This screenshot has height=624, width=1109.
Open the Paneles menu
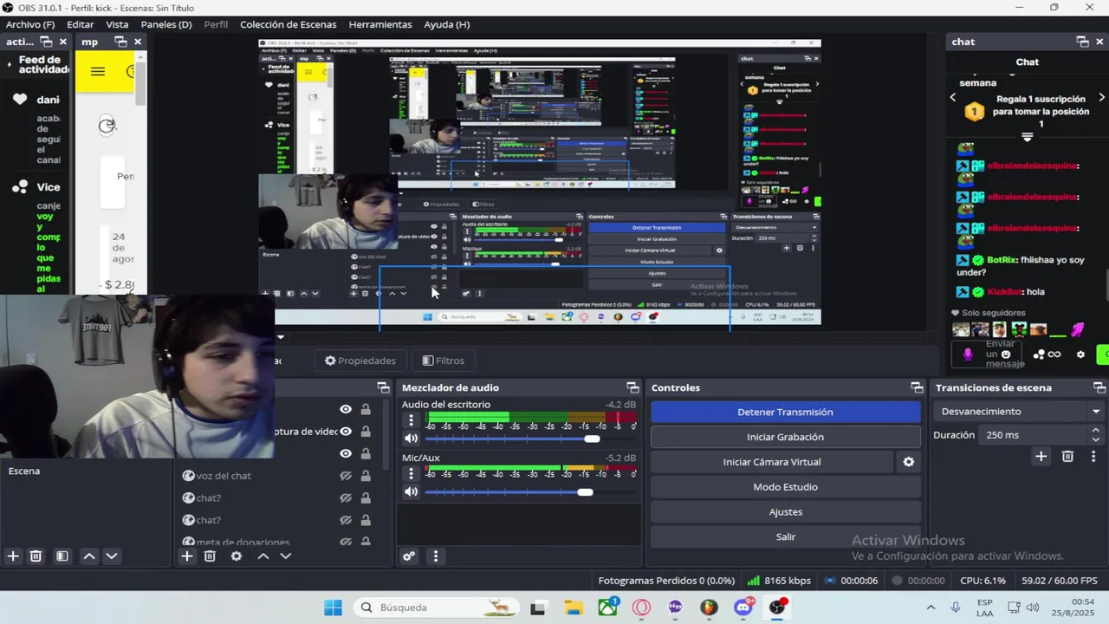click(166, 24)
